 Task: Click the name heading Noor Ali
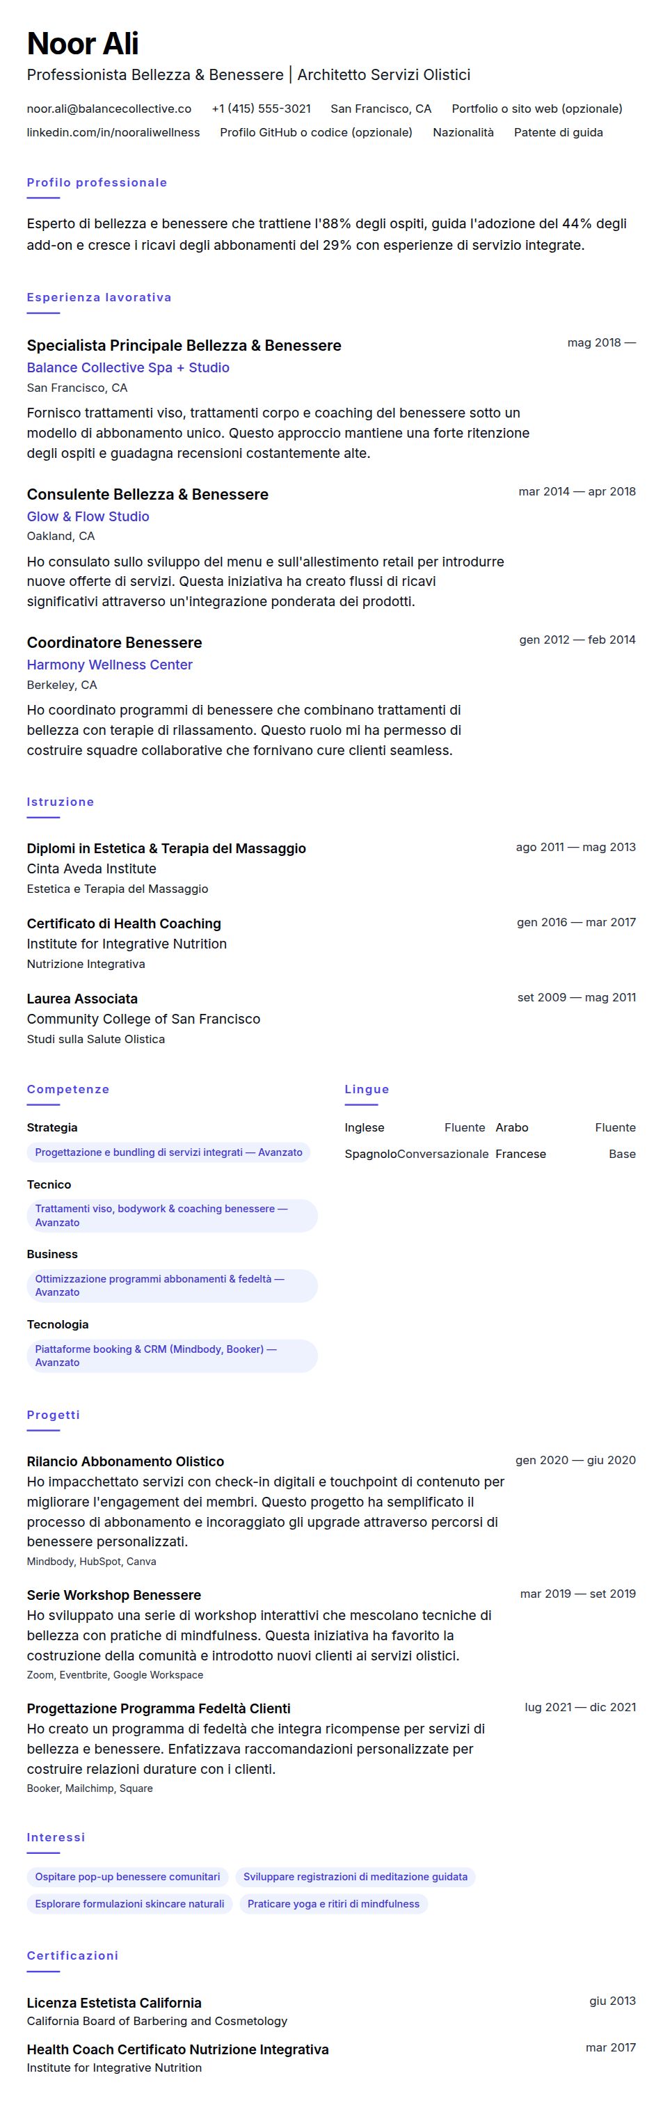83,43
